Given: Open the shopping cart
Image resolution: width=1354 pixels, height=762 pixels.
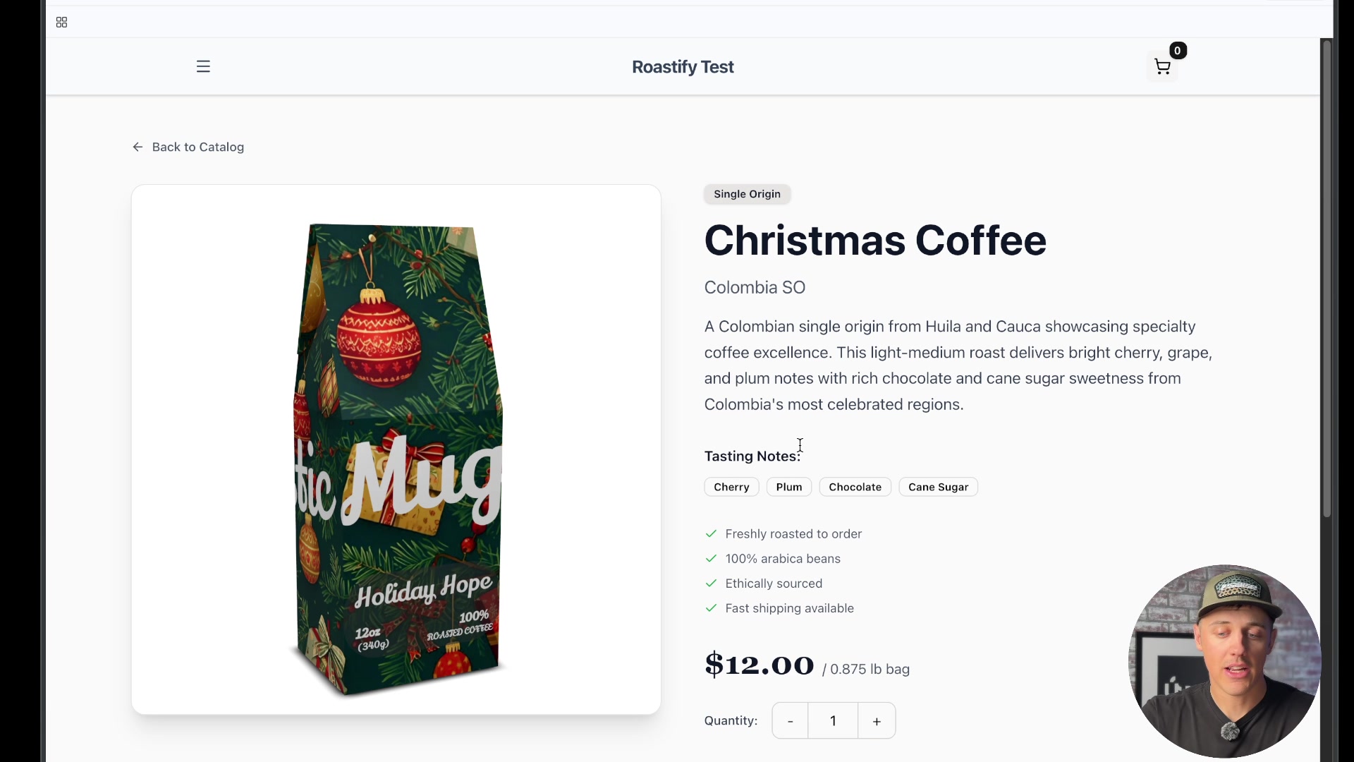Looking at the screenshot, I should click(x=1162, y=67).
